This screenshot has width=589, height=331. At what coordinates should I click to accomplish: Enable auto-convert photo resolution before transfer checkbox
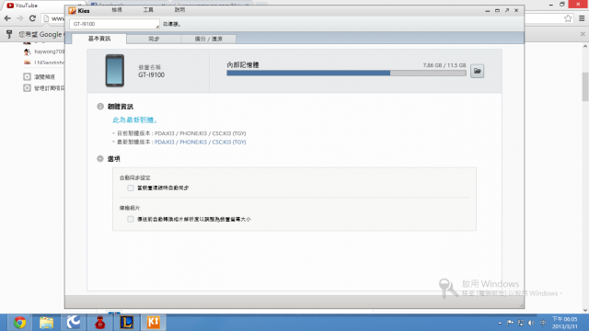[131, 219]
